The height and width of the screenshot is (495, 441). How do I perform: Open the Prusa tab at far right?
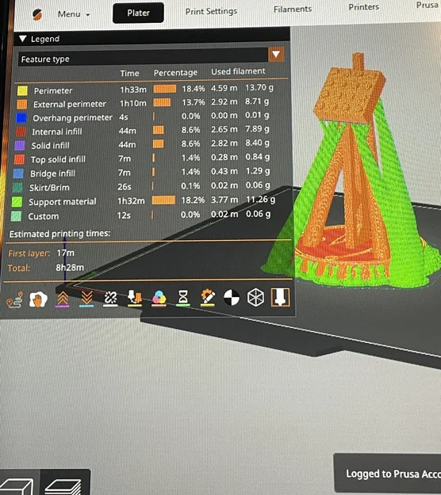tap(428, 5)
